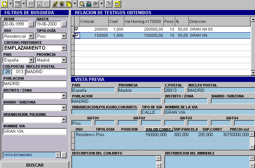Open the DISTRITO / ZONA filter dropdown

coord(64,96)
